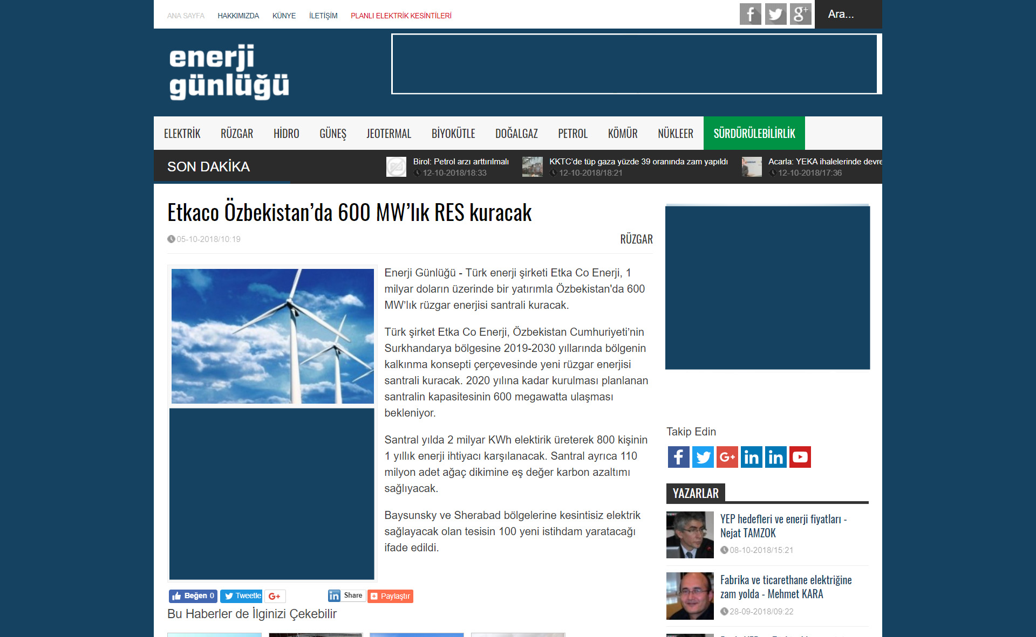Open the RÜZGAR navigation tab

[236, 133]
